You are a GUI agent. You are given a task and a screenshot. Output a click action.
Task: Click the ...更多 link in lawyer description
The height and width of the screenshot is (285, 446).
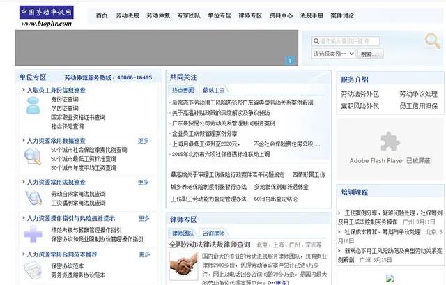279,282
